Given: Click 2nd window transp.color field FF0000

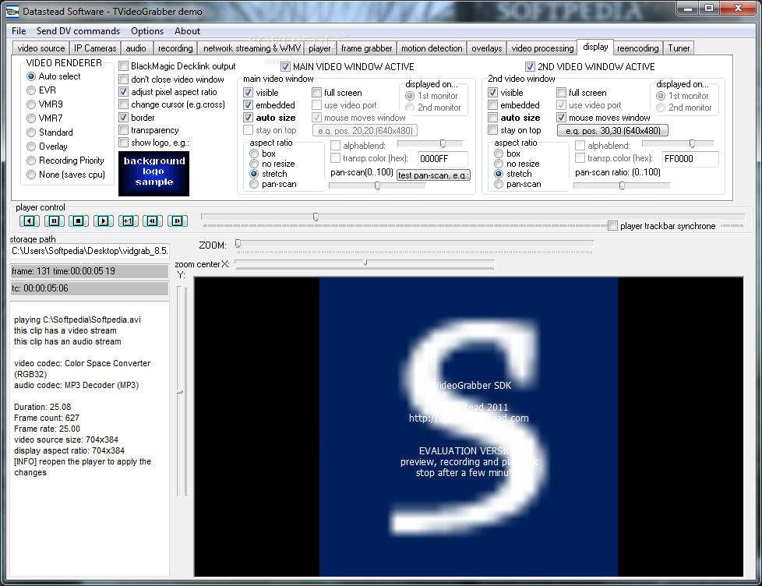Looking at the screenshot, I should 690,159.
